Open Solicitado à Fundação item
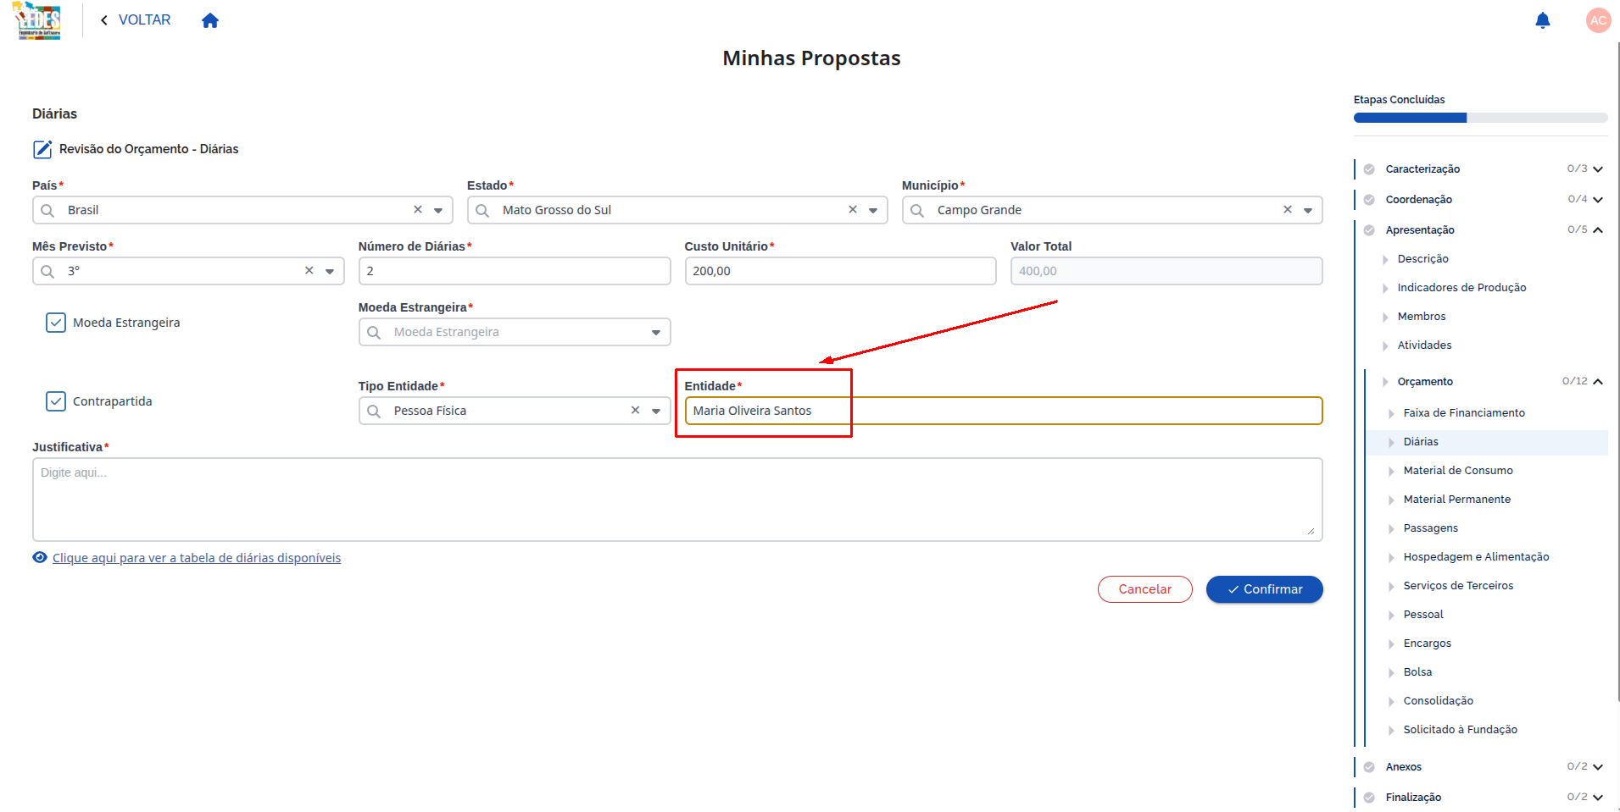The image size is (1620, 812). [1460, 730]
